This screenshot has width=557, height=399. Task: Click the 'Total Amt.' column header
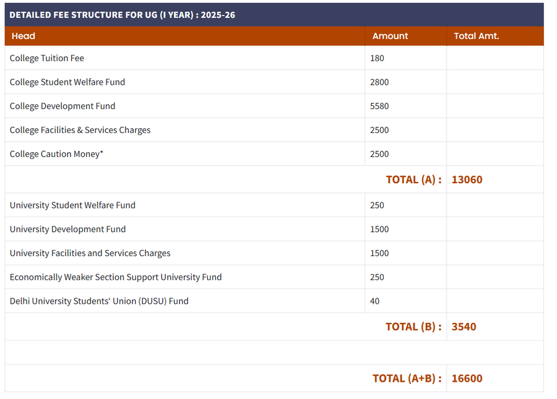point(476,36)
